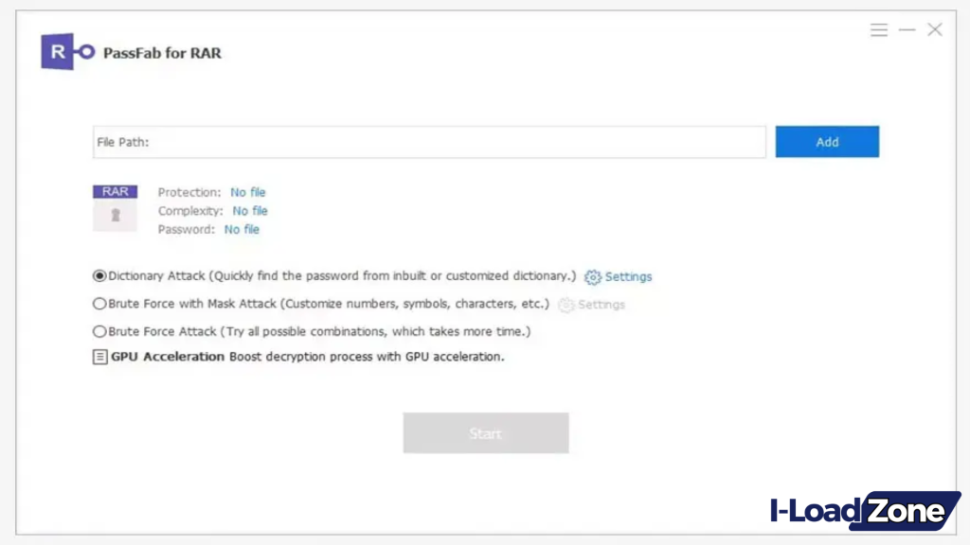The image size is (970, 545).
Task: Click the purple RAR file type badge
Action: pos(115,191)
